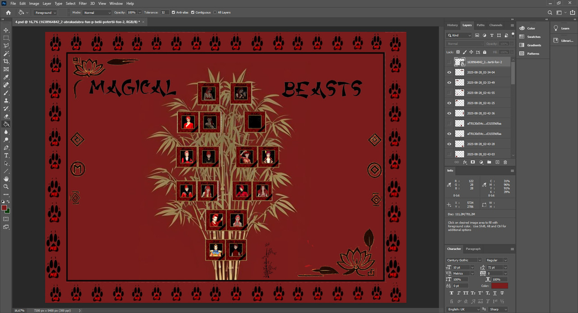Select the Line shape tool
The height and width of the screenshot is (313, 578).
(x=6, y=171)
